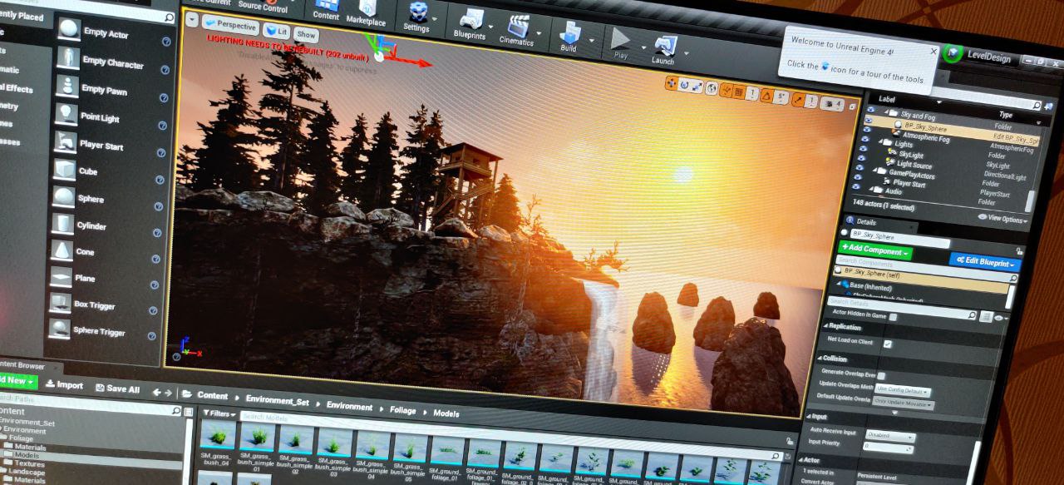Toggle Net Load on Client checkbox
The height and width of the screenshot is (485, 1064).
887,344
